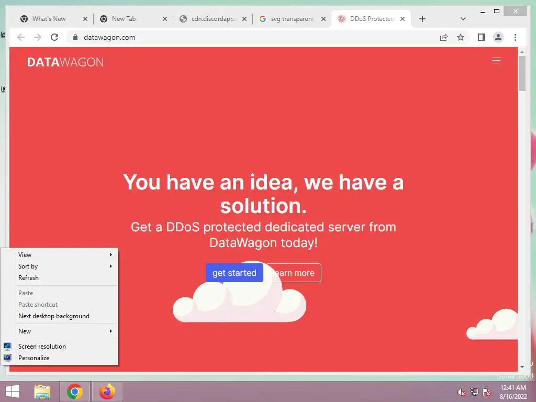The width and height of the screenshot is (536, 402).
Task: Switch to the What's New tab
Action: tap(49, 19)
